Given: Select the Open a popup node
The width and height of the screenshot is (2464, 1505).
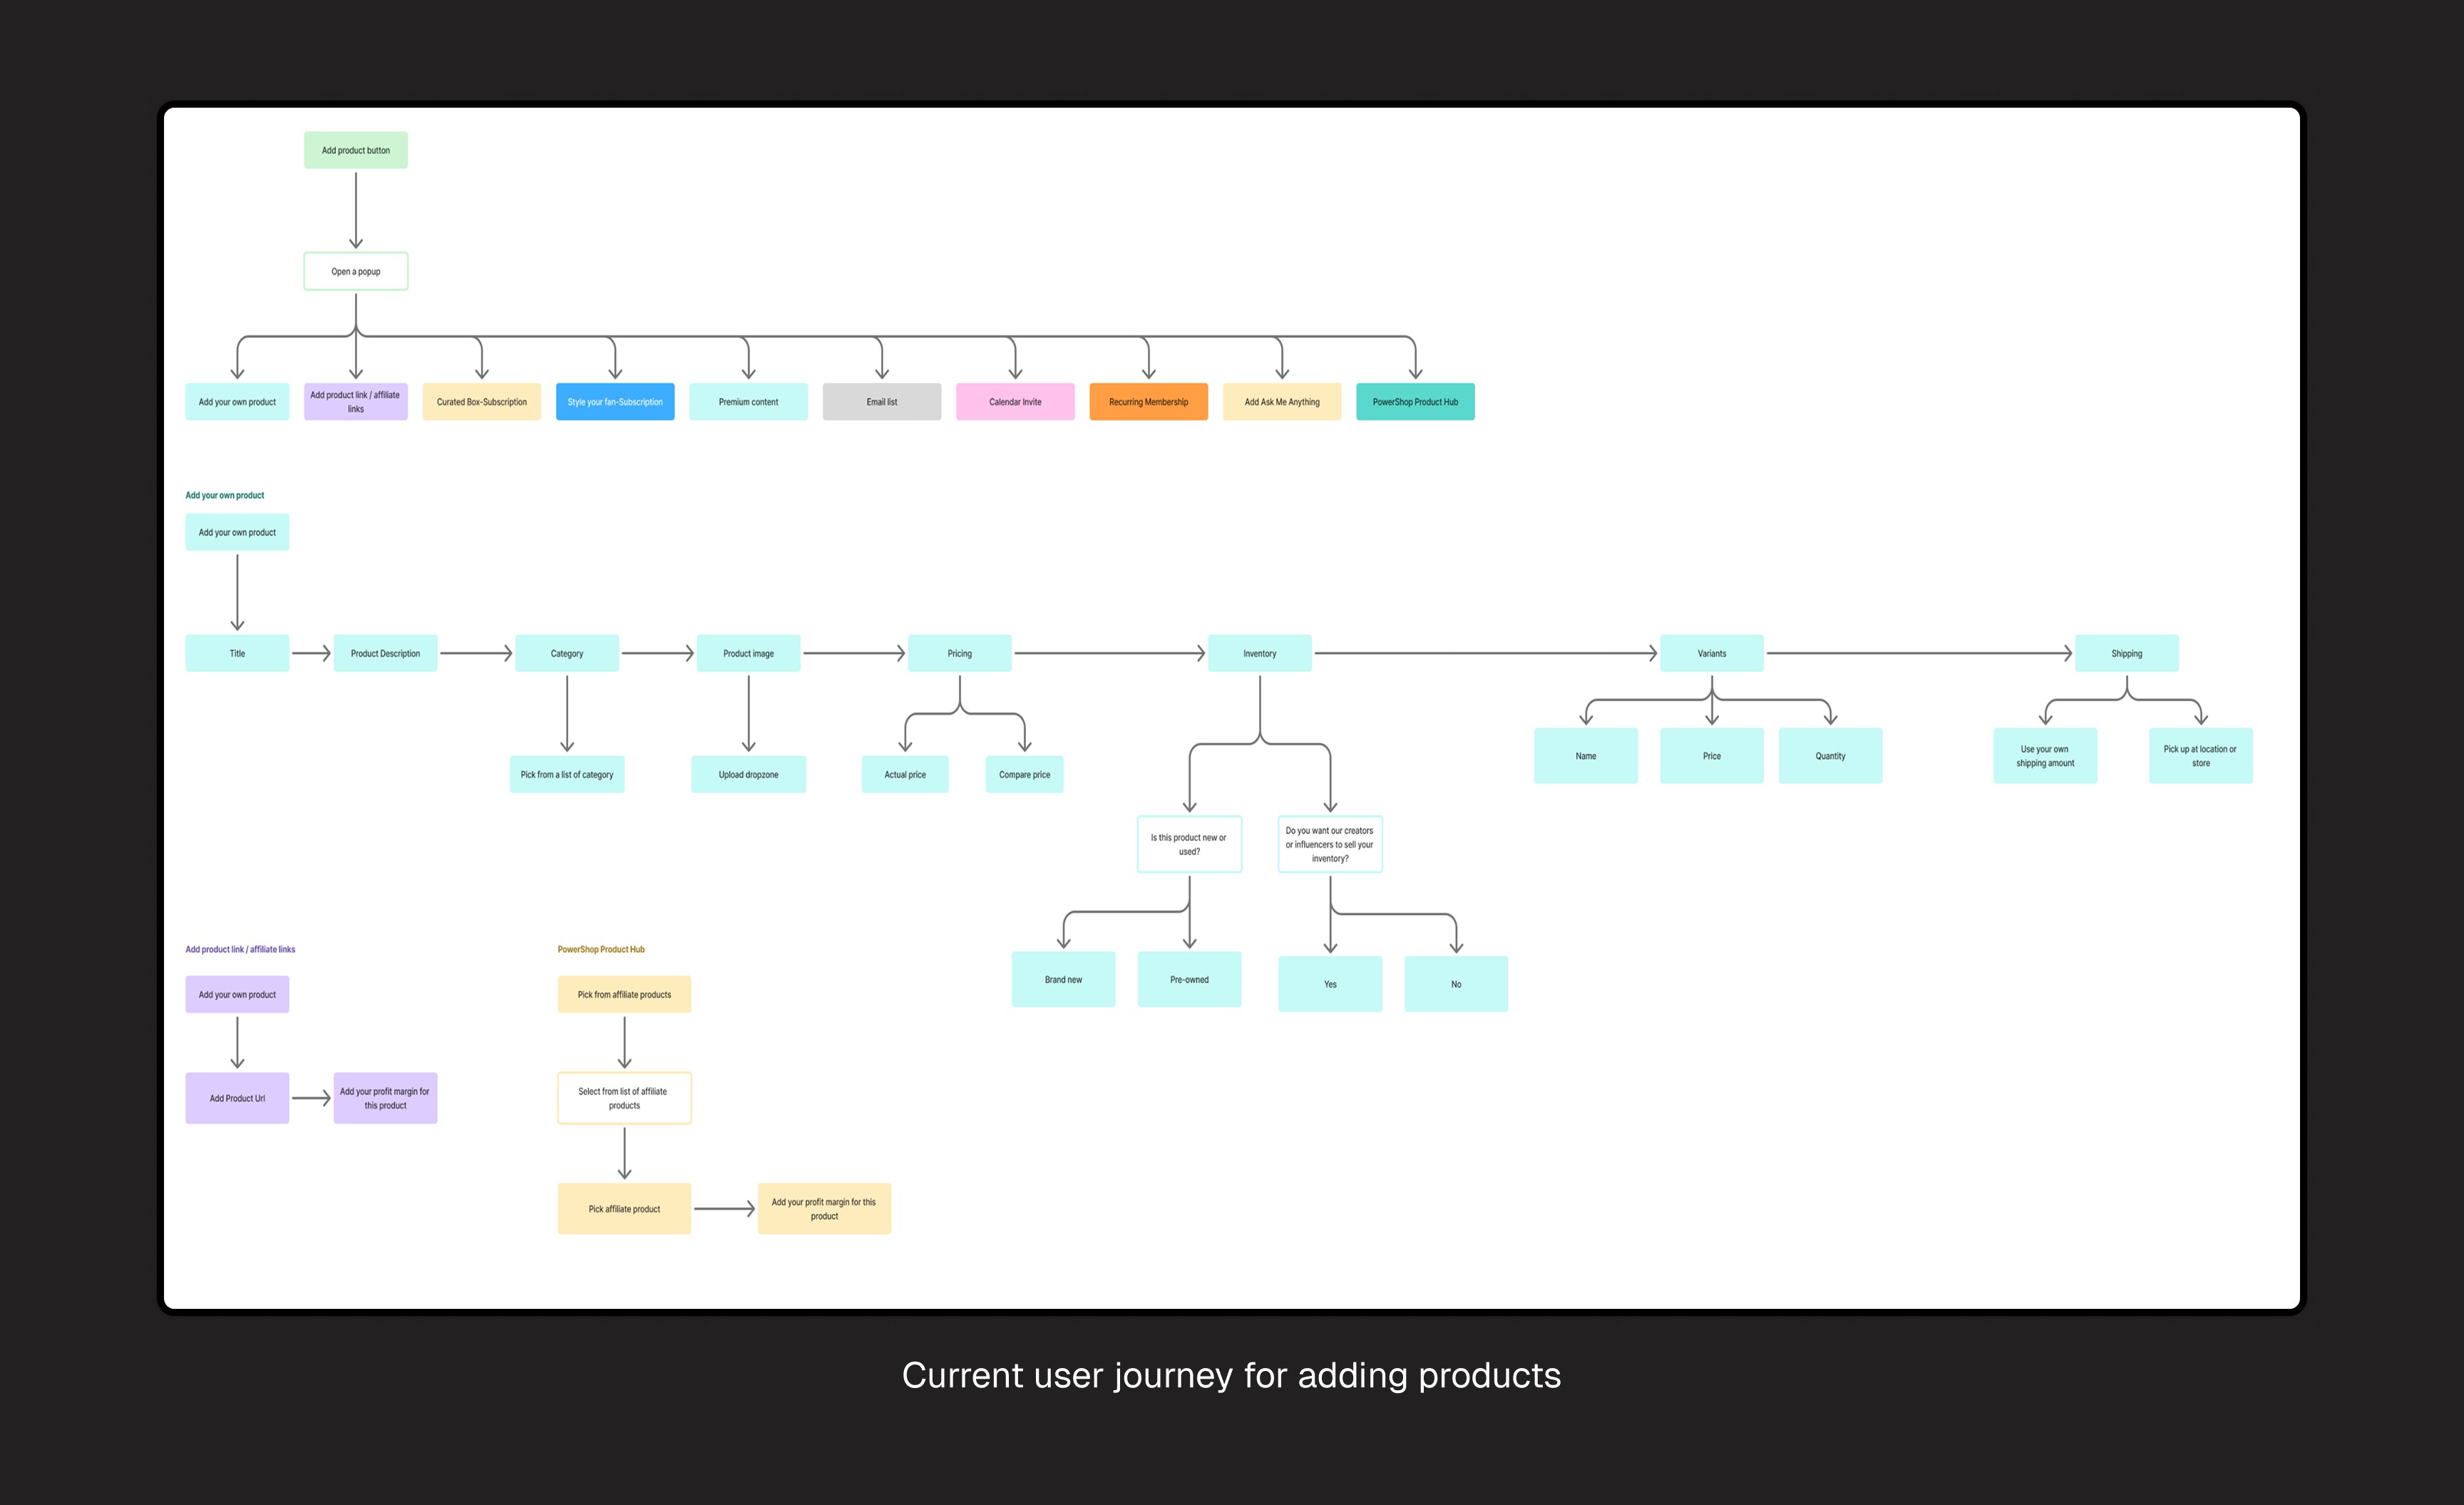Looking at the screenshot, I should [x=355, y=271].
